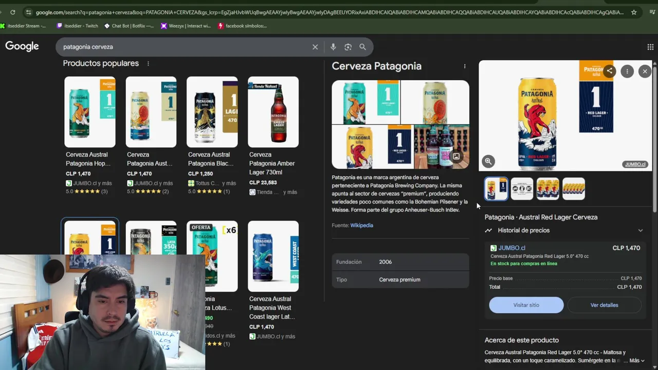This screenshot has height=370, width=658.
Task: Start voice search with microphone icon
Action: (x=333, y=47)
